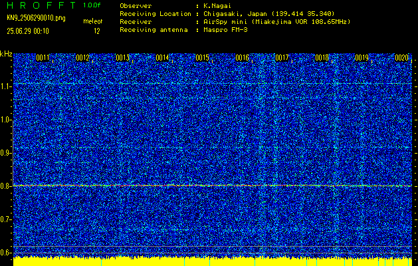The height and width of the screenshot is (266, 418).
Task: Click the 0.8 frequency axis label
Action: [5, 186]
